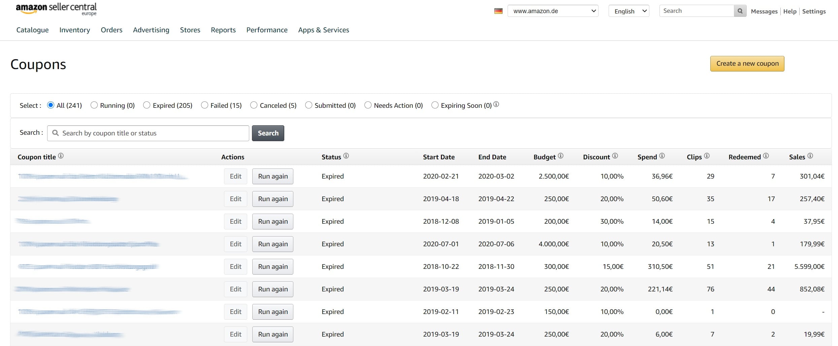Viewport: 838px width, 346px height.
Task: Click the magnifier search button in header
Action: [740, 11]
